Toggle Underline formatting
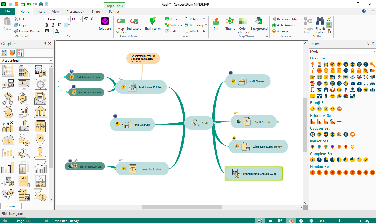The image size is (376, 223). point(59,25)
